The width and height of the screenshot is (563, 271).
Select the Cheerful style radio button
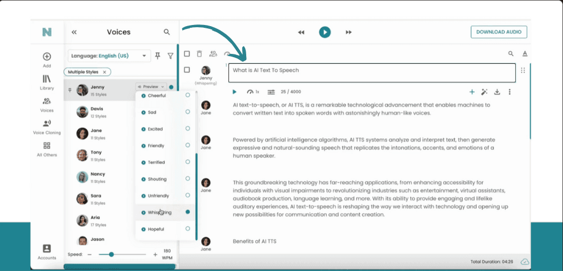pos(188,96)
